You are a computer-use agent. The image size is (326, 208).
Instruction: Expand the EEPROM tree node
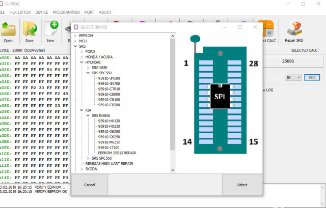pos(75,36)
